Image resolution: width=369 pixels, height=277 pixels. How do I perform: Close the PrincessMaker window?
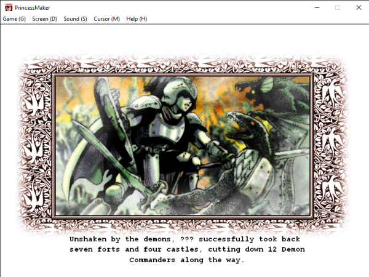point(359,7)
